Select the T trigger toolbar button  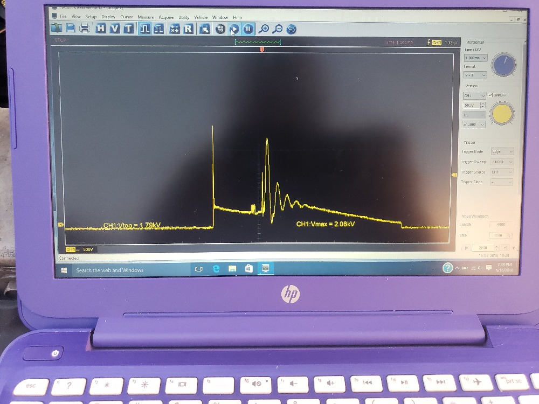click(128, 29)
